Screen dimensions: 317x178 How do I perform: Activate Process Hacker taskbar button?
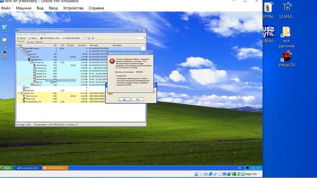29,168
